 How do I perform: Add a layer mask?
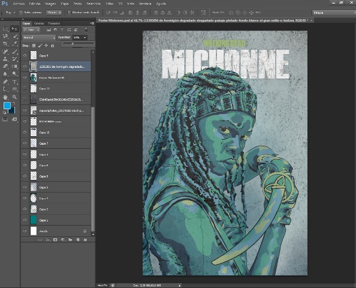pos(55,240)
